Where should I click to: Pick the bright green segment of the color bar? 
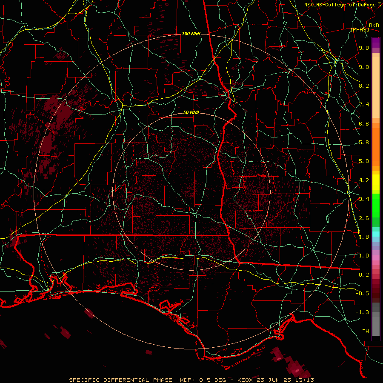tap(376, 206)
